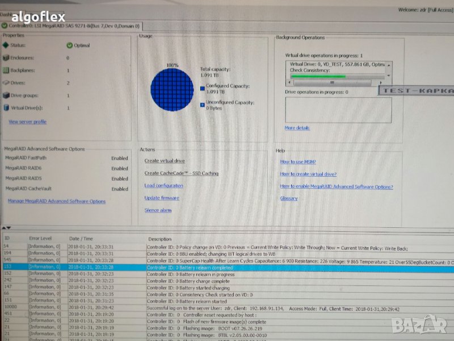Click the Update firmware action
Viewport: 454px width, 341px height.
[162, 198]
